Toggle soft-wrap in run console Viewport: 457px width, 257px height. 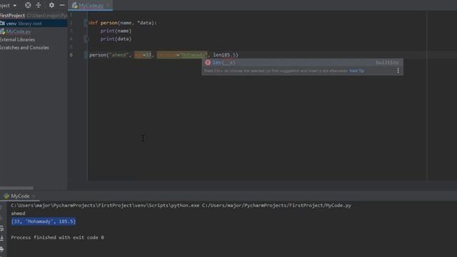click(x=2, y=228)
